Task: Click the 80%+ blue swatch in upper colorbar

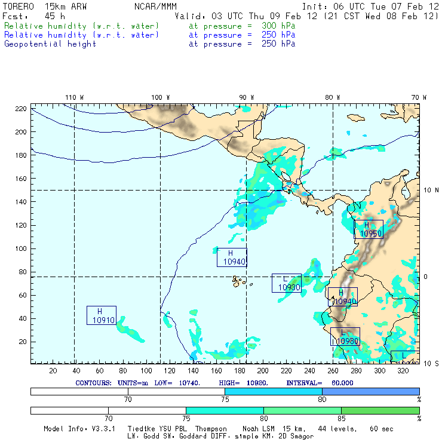Action: (371, 391)
